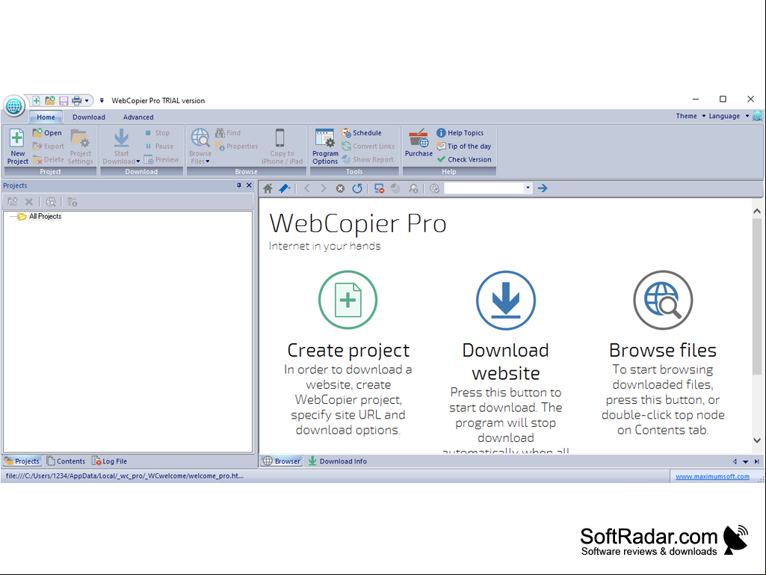Click Delete in the Project group

coord(49,159)
